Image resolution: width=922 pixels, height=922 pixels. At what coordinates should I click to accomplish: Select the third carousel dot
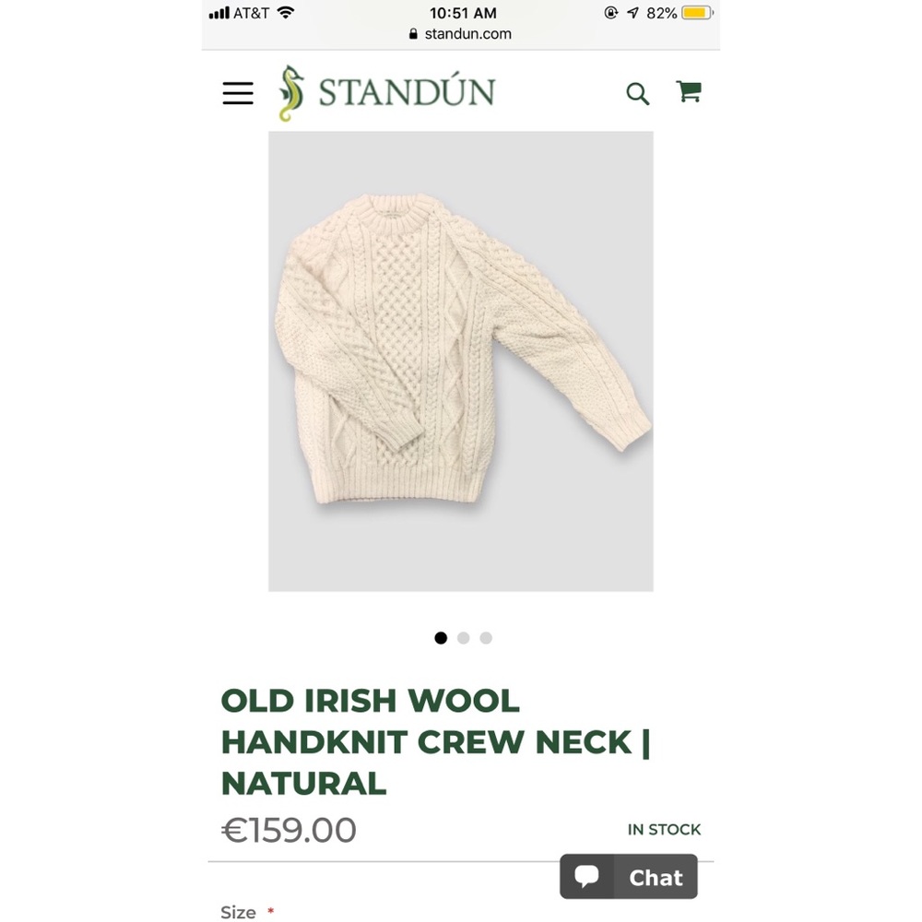click(x=486, y=638)
